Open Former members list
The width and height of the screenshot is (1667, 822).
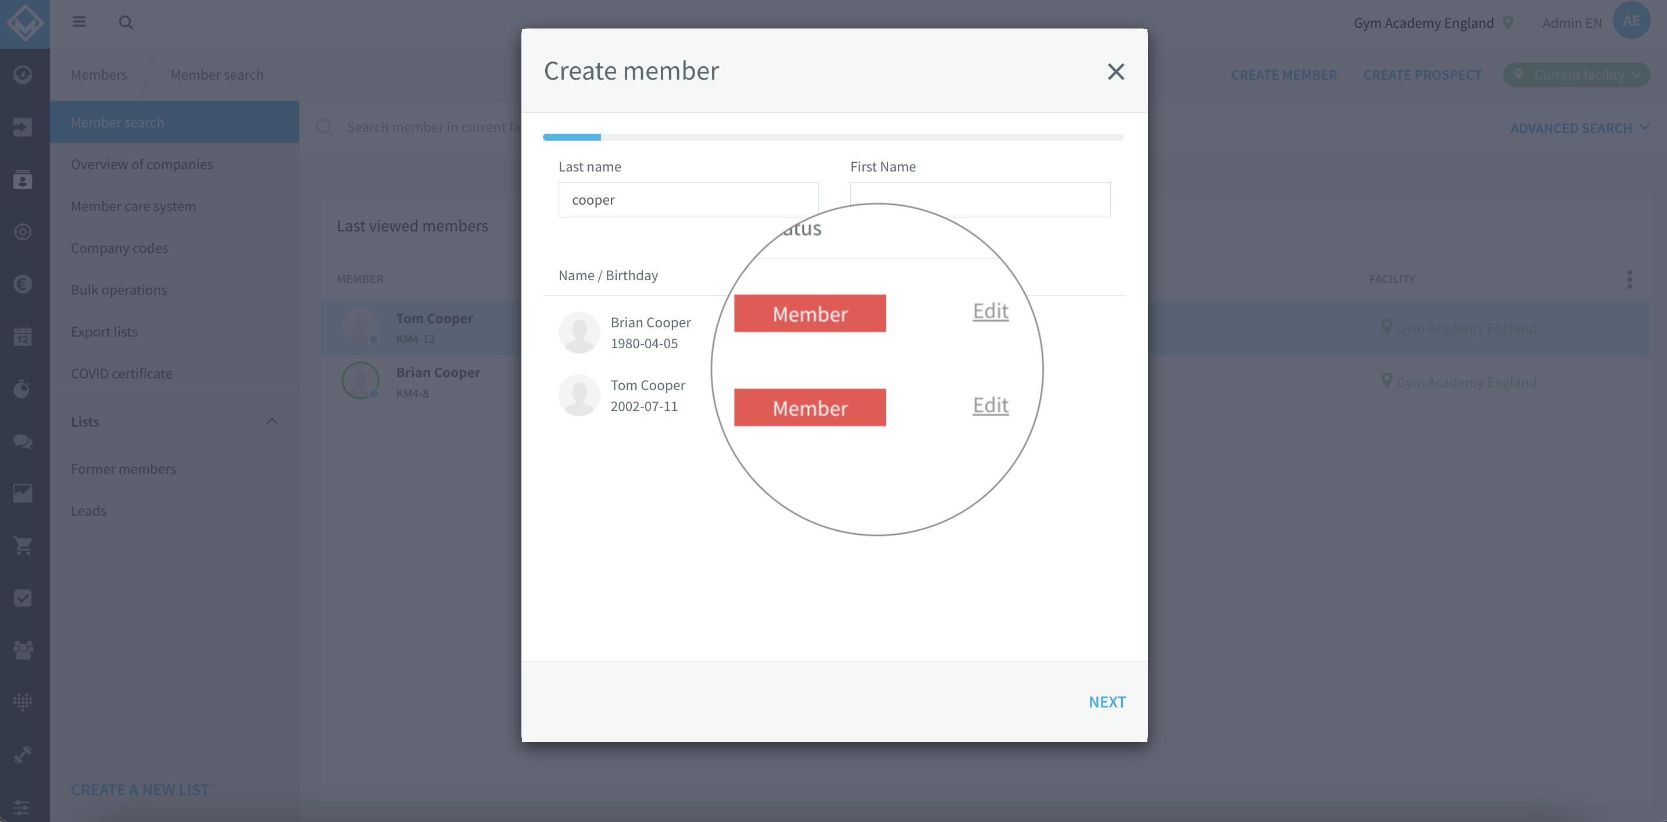(124, 469)
